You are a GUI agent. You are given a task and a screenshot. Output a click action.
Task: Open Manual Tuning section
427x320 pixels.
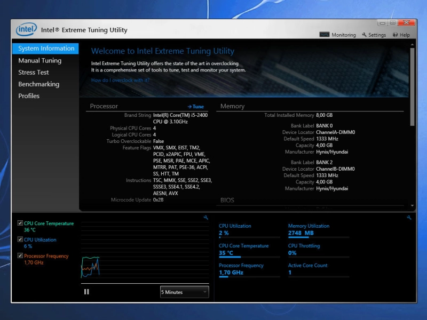pyautogui.click(x=39, y=60)
